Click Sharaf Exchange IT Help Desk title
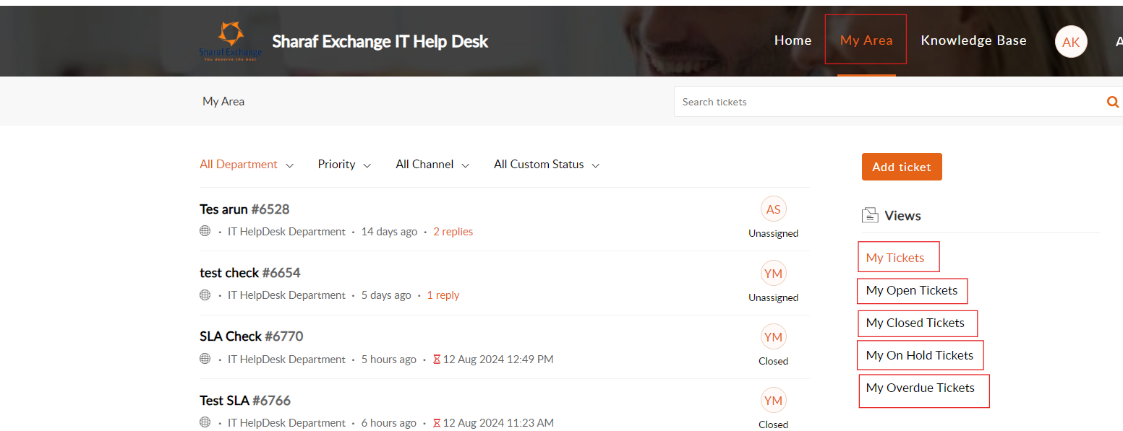Image resolution: width=1123 pixels, height=431 pixels. (380, 42)
